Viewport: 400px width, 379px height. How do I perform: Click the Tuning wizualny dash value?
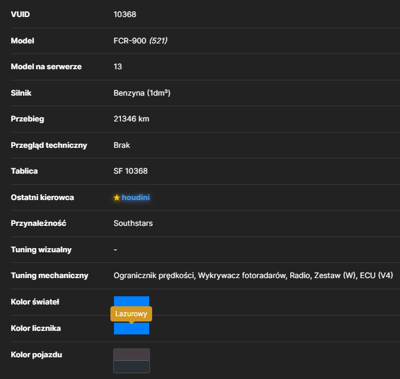click(x=115, y=249)
